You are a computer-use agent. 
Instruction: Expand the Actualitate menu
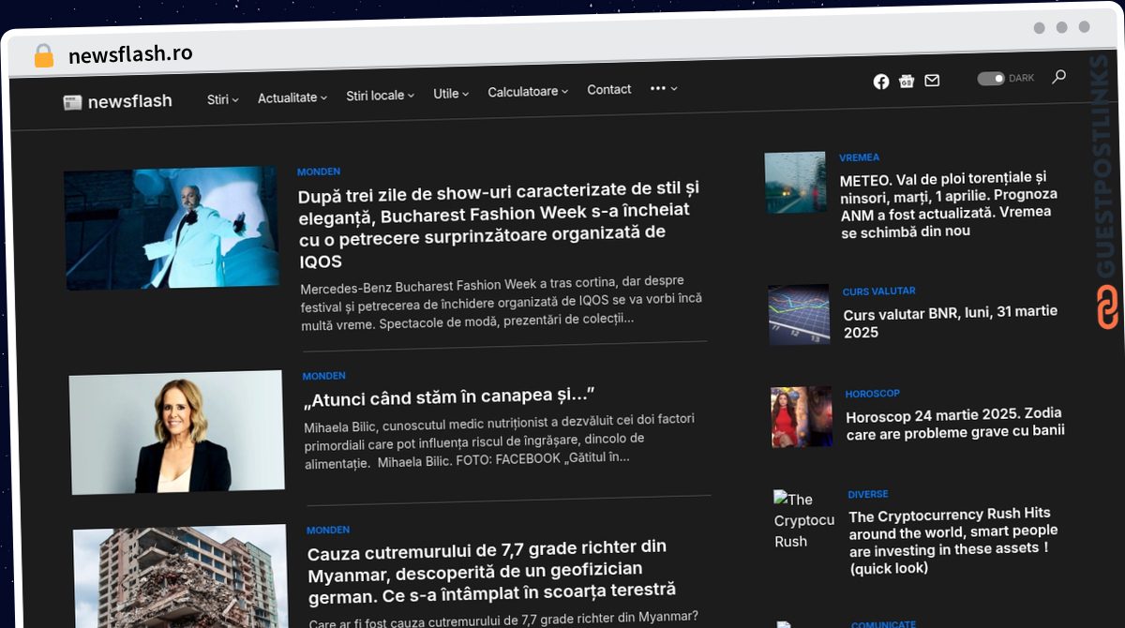pos(292,97)
